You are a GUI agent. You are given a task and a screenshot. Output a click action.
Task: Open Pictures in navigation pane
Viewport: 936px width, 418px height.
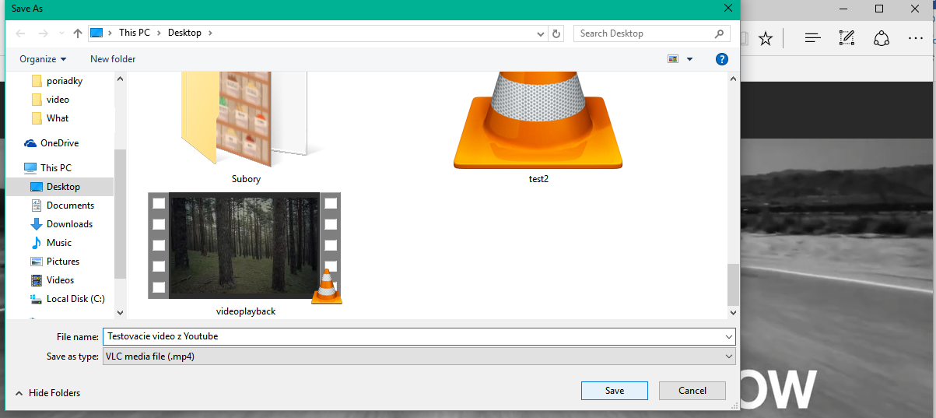click(63, 262)
